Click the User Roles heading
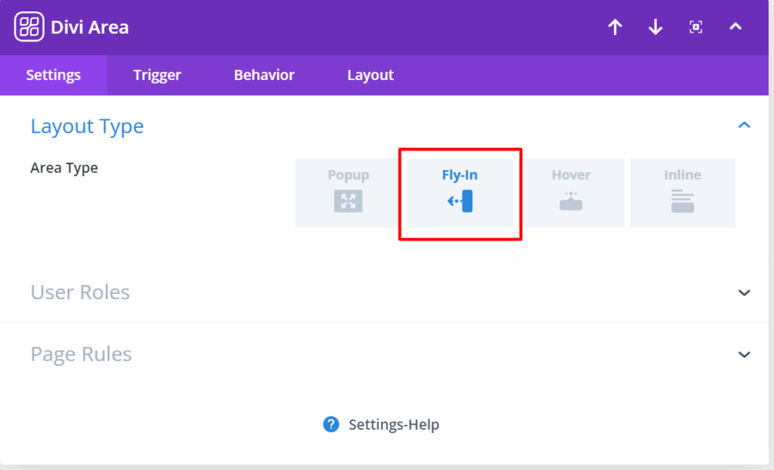 click(80, 292)
